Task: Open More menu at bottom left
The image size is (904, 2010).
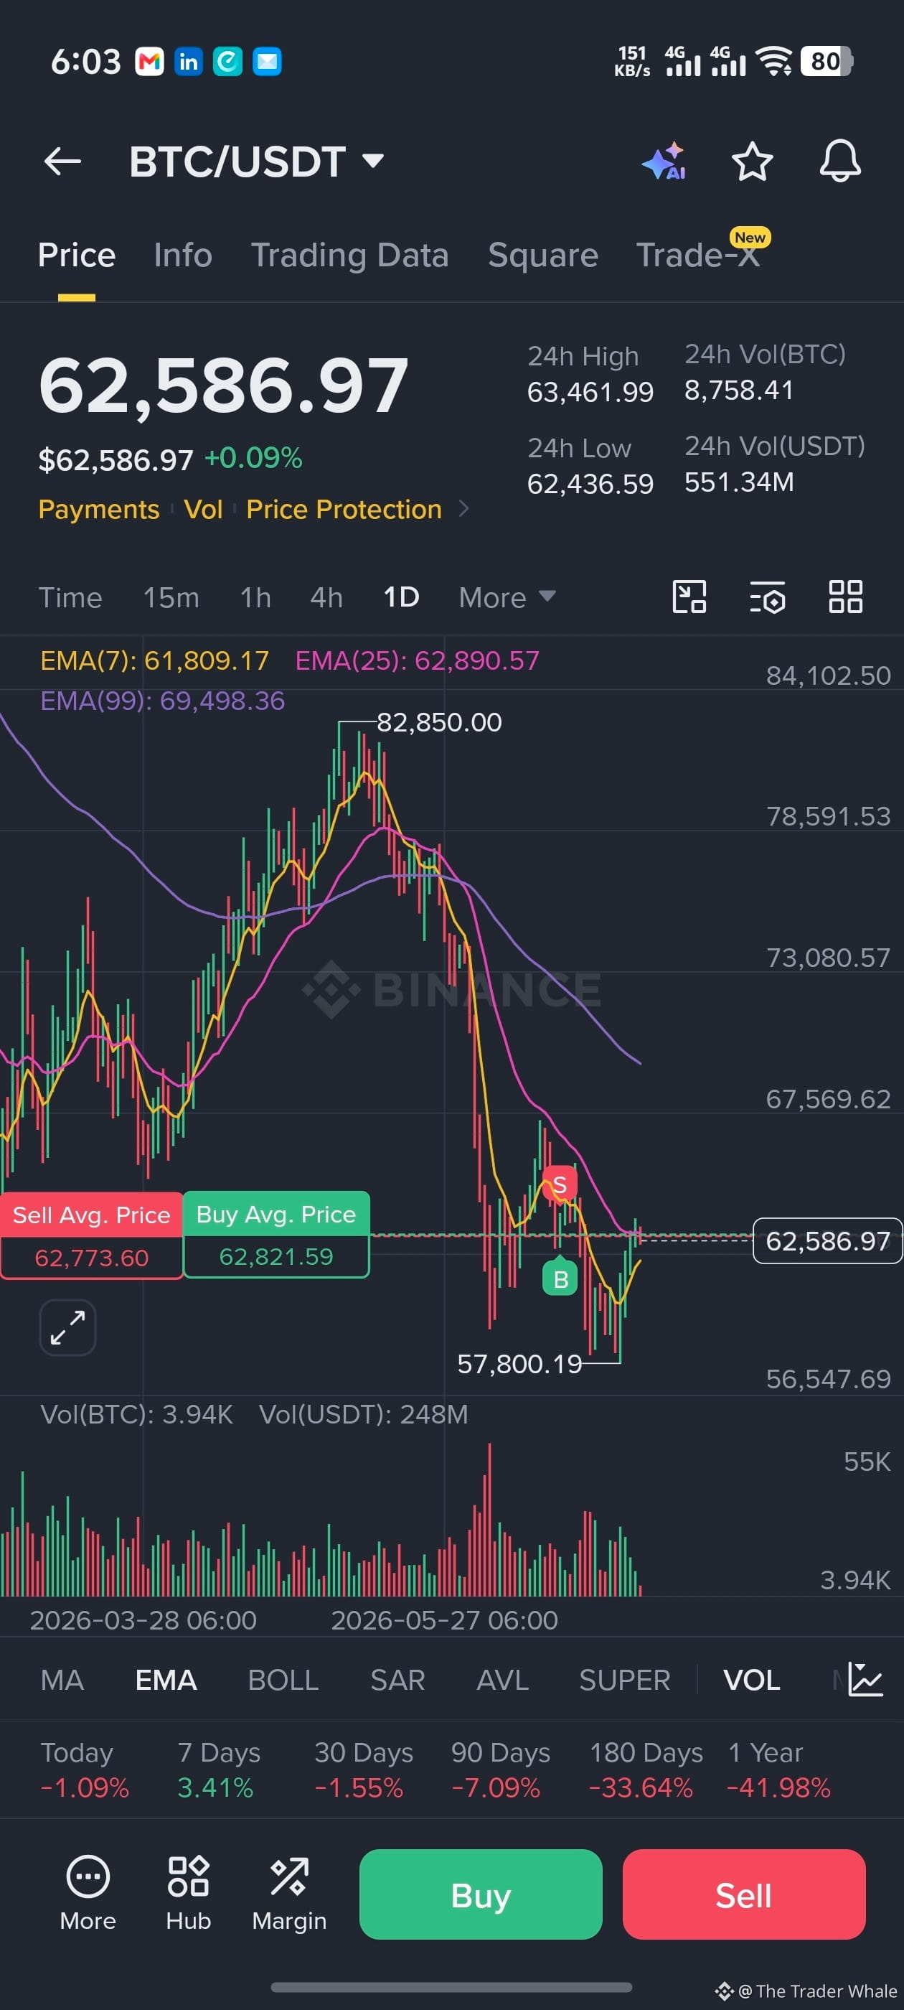Action: pyautogui.click(x=88, y=1894)
